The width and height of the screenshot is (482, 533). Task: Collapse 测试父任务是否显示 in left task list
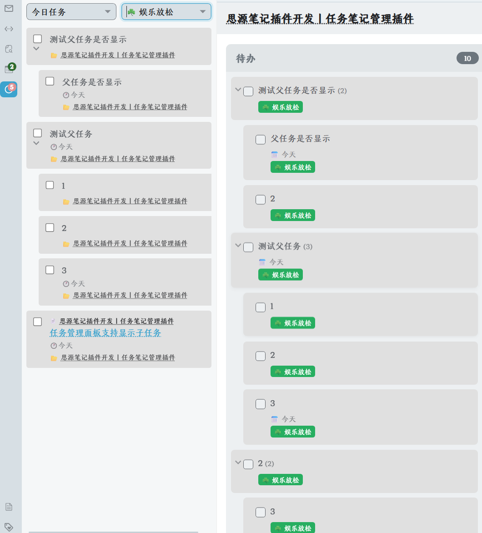coord(36,49)
